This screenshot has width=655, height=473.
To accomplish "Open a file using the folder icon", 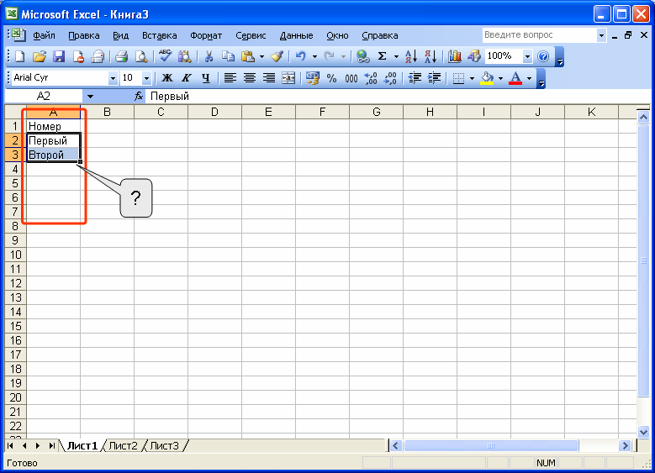I will (40, 56).
